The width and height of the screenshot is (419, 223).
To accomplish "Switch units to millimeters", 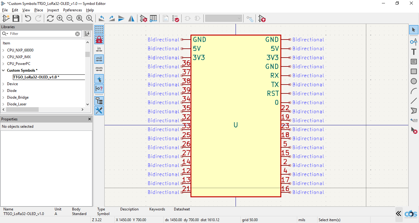I will point(99,69).
